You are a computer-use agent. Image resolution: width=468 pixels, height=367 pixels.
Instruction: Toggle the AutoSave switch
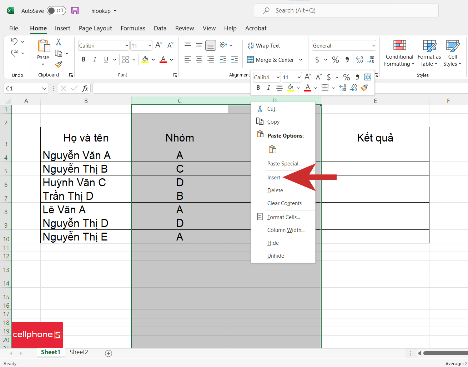[x=56, y=11]
